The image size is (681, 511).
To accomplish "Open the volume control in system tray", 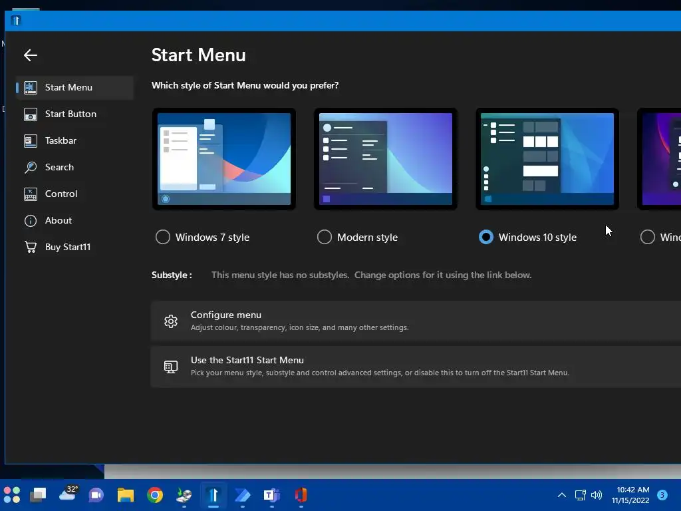I will (597, 495).
